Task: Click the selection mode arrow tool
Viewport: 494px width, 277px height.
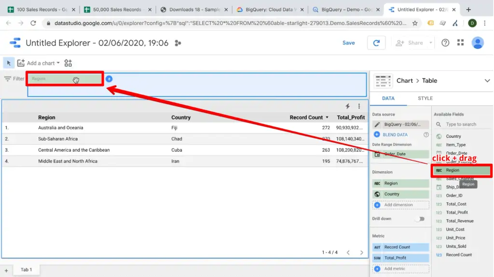Action: (x=9, y=63)
